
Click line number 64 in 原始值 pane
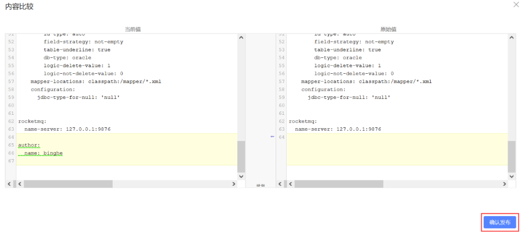282,137
